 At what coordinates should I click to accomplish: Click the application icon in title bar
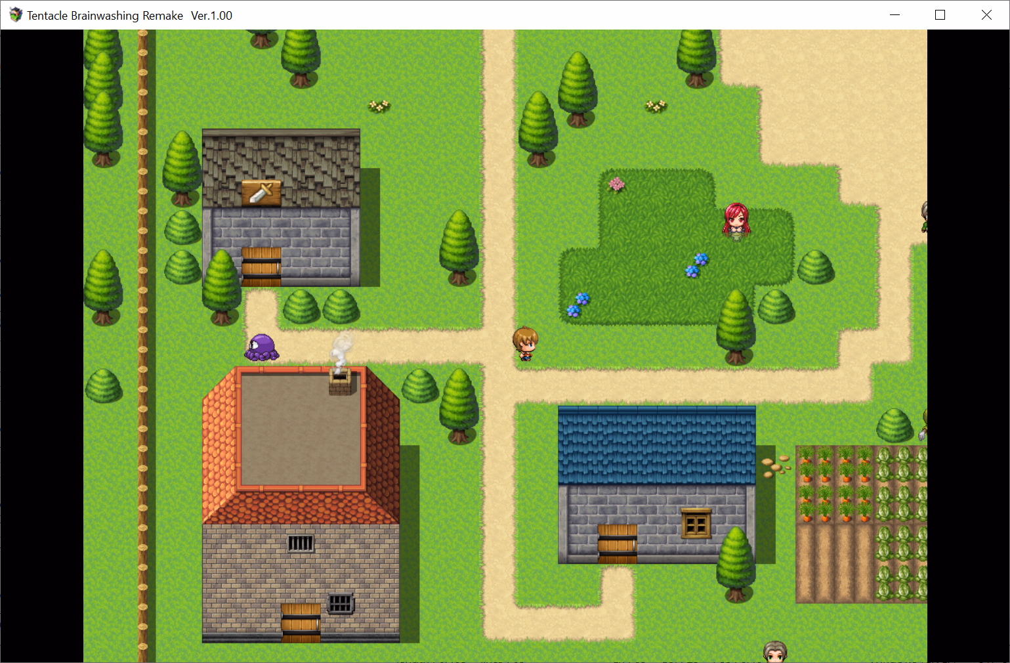click(x=16, y=14)
